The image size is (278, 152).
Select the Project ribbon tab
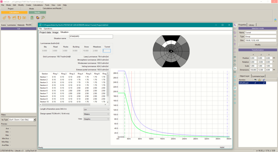pyautogui.click(x=10, y=8)
